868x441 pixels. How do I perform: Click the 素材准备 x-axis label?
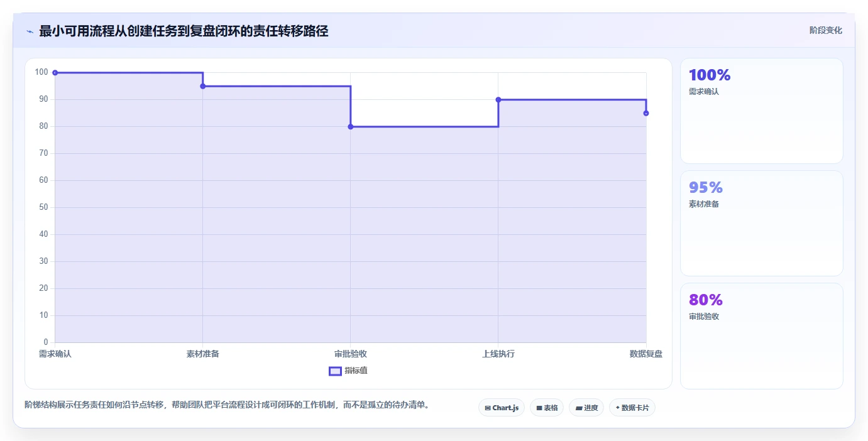pyautogui.click(x=203, y=354)
